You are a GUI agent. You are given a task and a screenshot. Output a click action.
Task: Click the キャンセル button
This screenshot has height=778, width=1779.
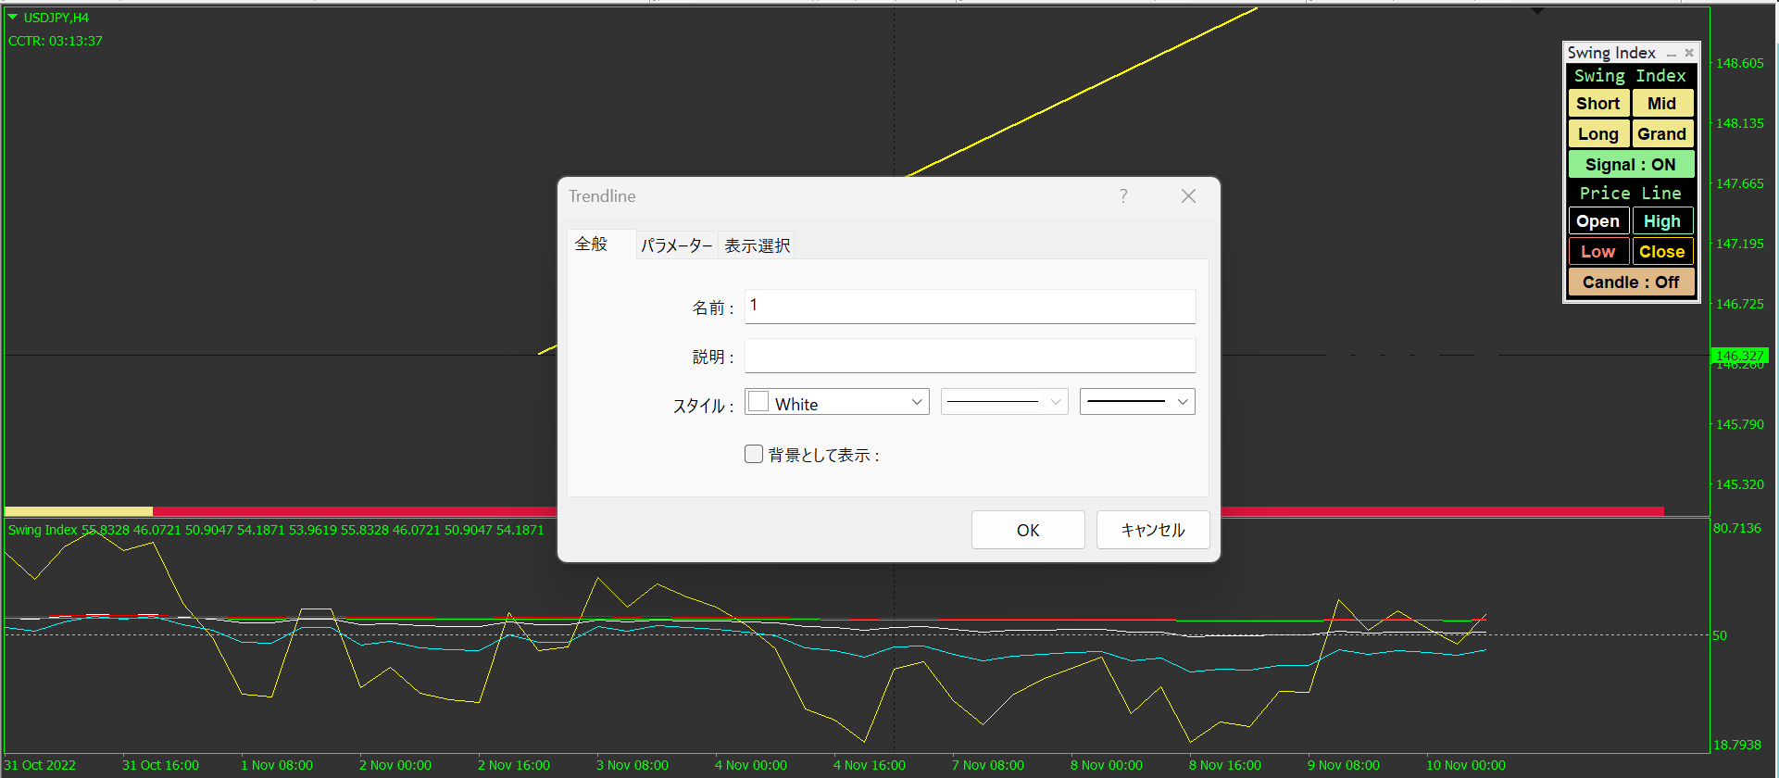pos(1153,530)
